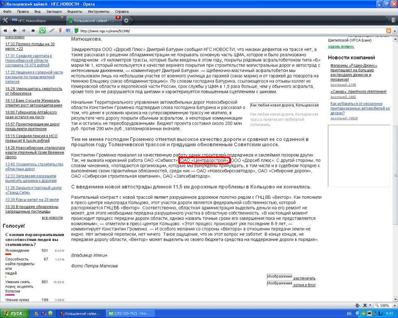Click the scrollbar down arrow
The image size is (398, 318).
coord(395,299)
